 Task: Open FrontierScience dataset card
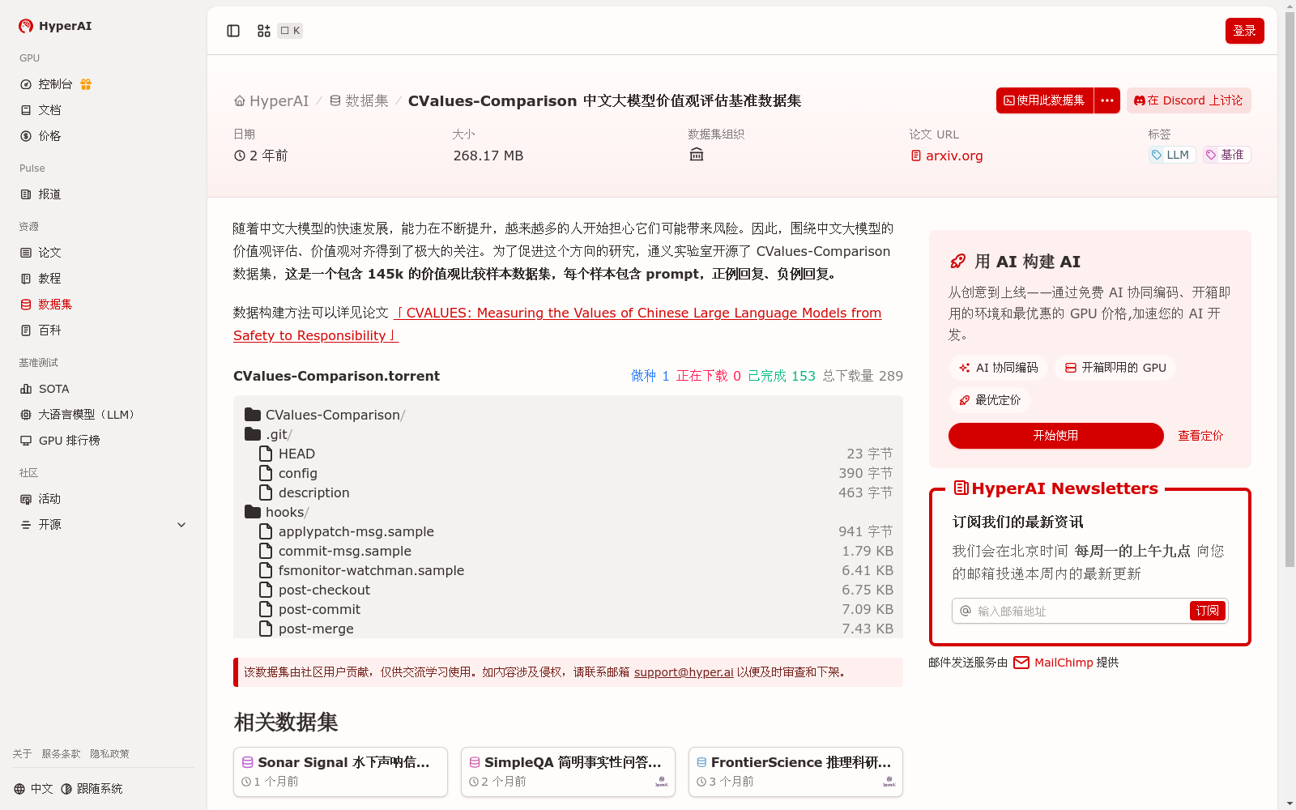click(x=795, y=772)
